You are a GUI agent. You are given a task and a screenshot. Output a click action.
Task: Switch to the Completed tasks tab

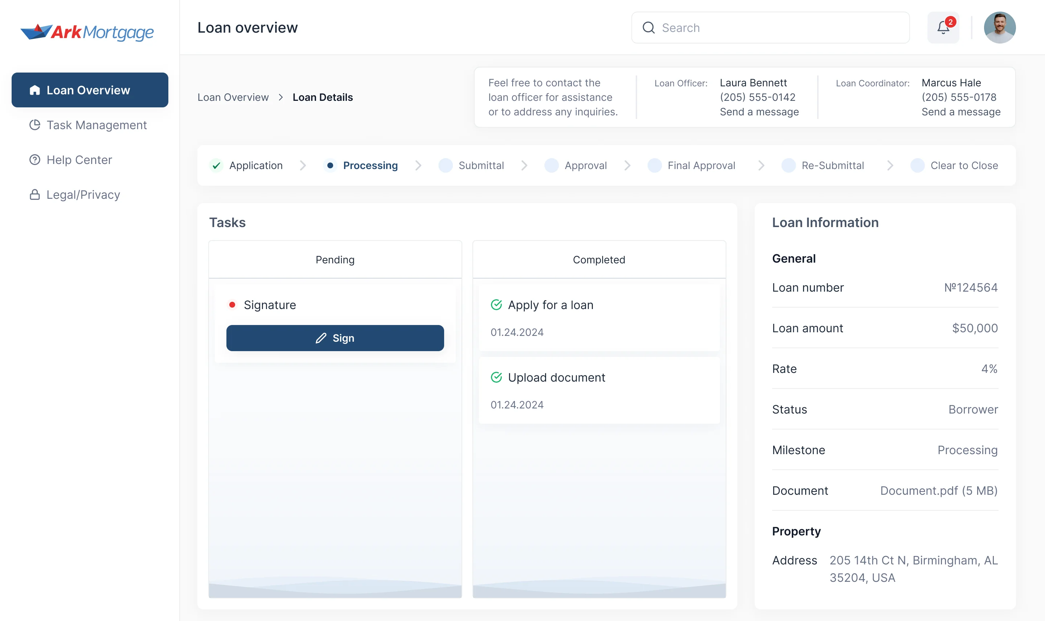[599, 259]
